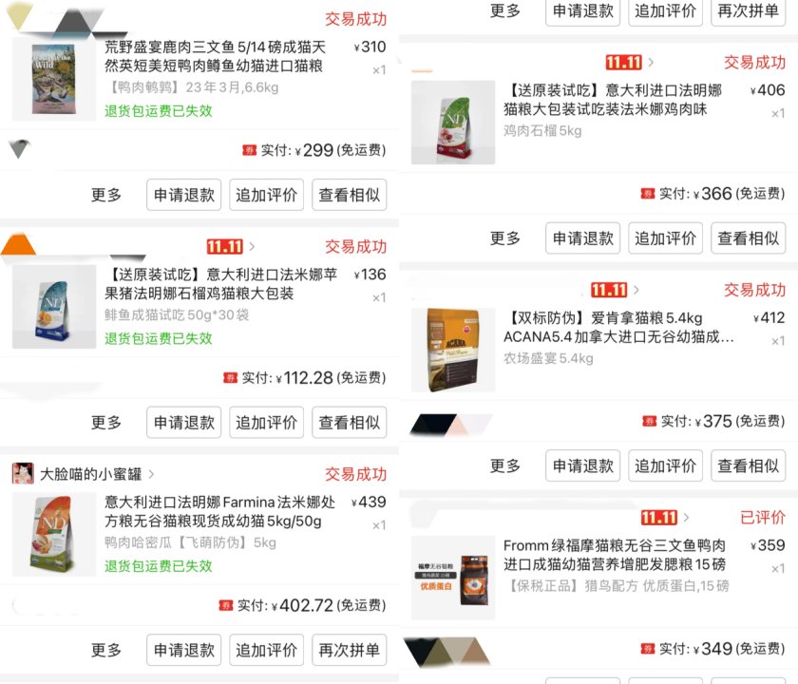Expand the chevron next to 大脸喵的小蜜罐
This screenshot has height=684, width=798.
pyautogui.click(x=151, y=474)
